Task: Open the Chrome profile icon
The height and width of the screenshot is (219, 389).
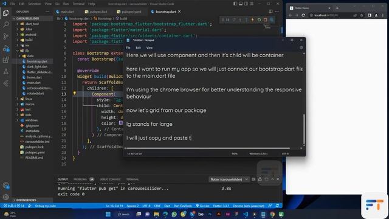Action: pyautogui.click(x=376, y=15)
